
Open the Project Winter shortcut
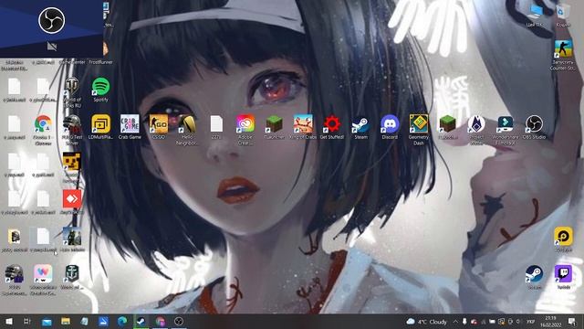[476, 124]
